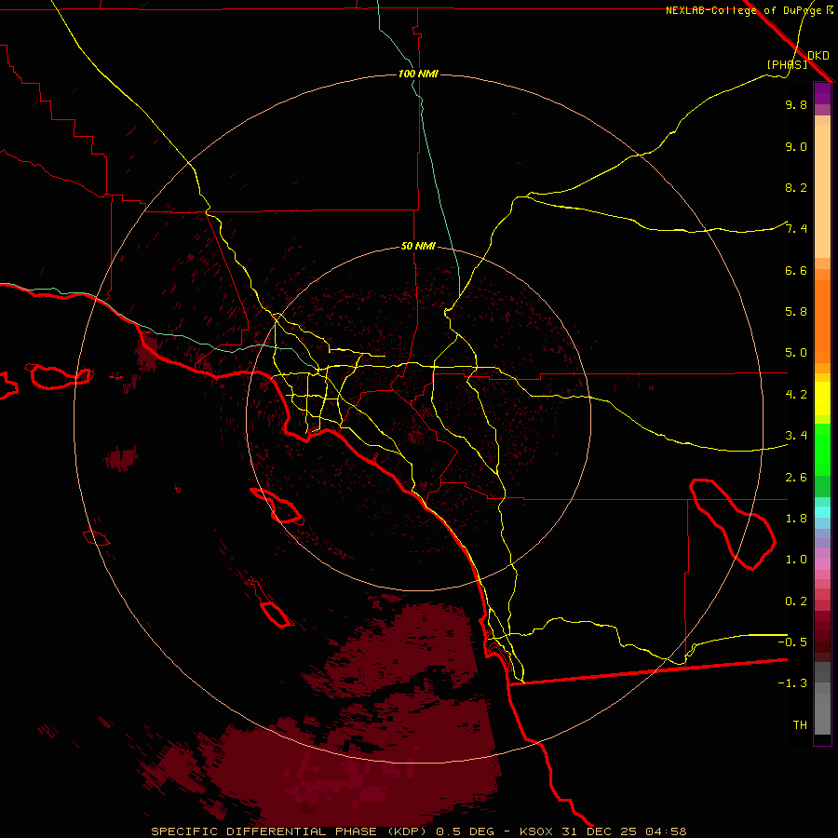Click the 31 DEC 25 date text
838x838 pixels.
coord(601,831)
